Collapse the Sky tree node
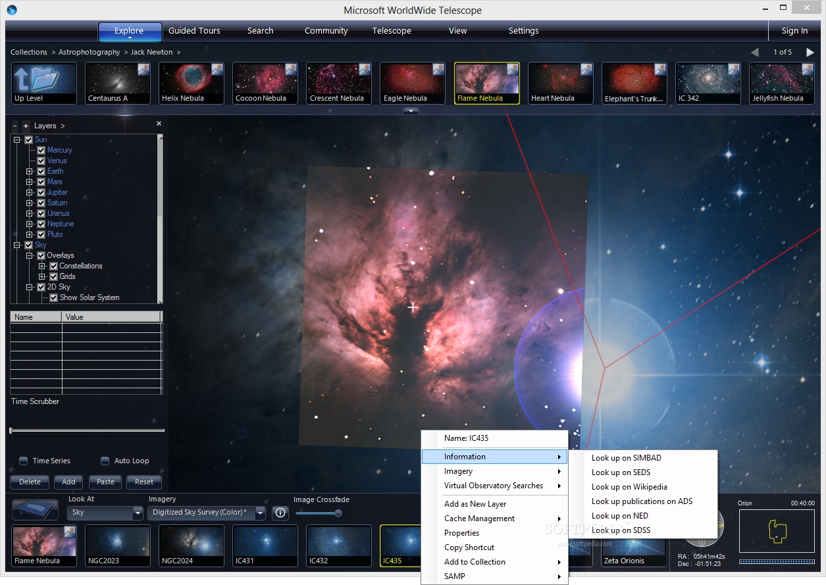 click(17, 245)
